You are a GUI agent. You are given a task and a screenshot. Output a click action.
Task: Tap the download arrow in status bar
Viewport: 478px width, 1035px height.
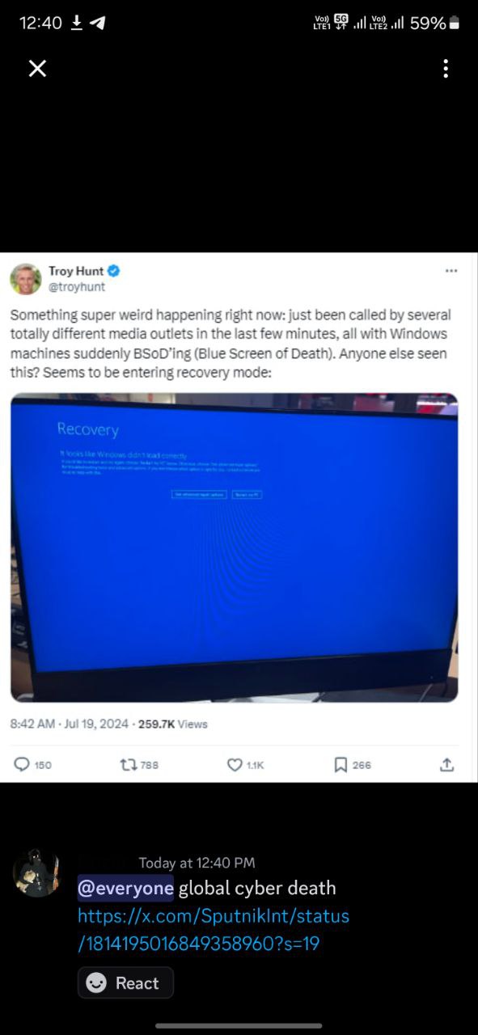(x=77, y=23)
